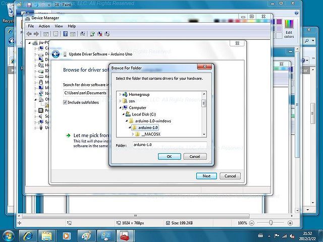Click Next in Update Driver Software wizard
The width and height of the screenshot is (323, 242).
pos(206,176)
